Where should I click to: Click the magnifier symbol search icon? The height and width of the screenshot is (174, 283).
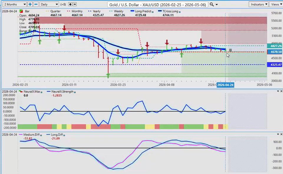click(212, 4)
